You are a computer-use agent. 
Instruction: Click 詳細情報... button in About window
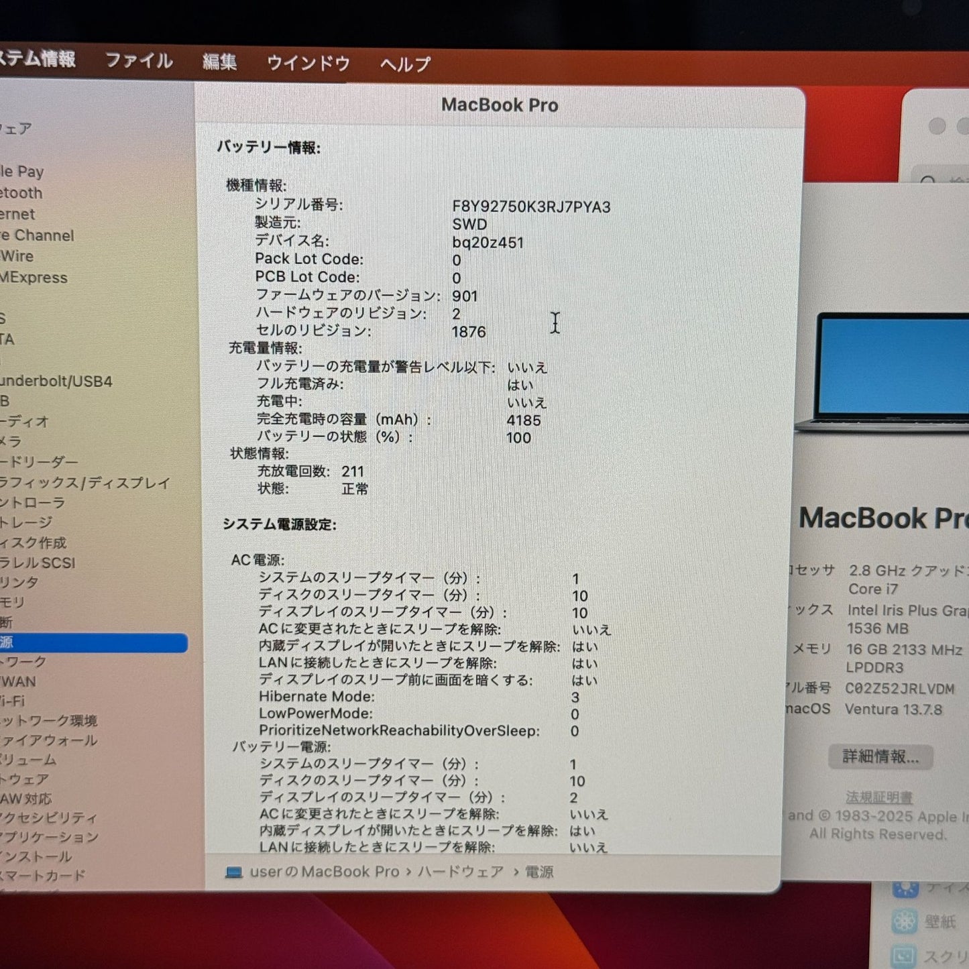[x=880, y=756]
